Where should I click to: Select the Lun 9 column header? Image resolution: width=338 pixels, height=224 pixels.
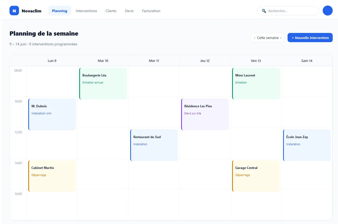coord(52,61)
